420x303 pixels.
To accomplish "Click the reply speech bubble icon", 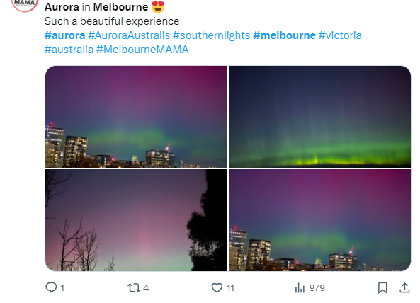I will tap(51, 287).
